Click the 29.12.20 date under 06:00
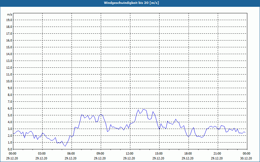This screenshot has height=162, width=260. 71,158
